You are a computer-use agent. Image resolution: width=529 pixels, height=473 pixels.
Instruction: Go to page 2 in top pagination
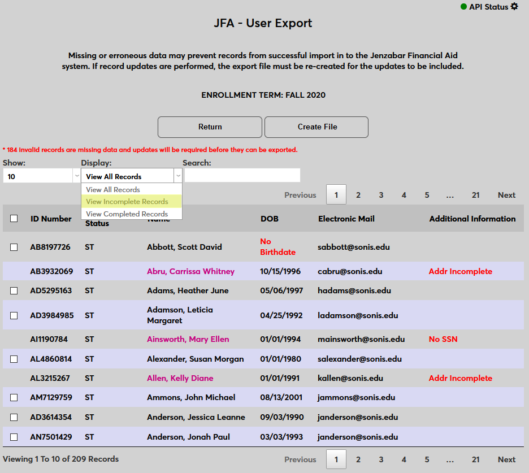(358, 195)
